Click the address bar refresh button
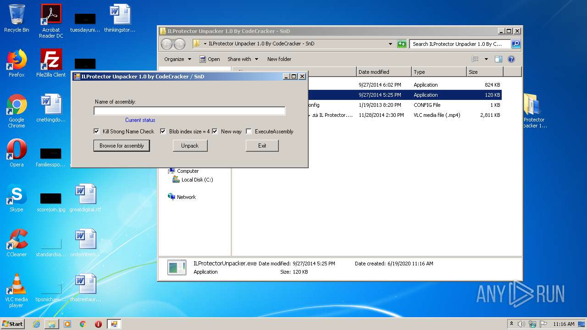This screenshot has height=330, width=587. 402,44
